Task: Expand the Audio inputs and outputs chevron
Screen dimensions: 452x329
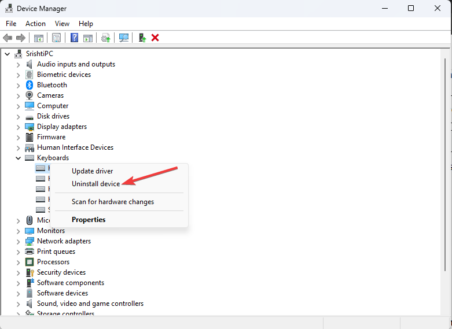Action: pos(18,65)
